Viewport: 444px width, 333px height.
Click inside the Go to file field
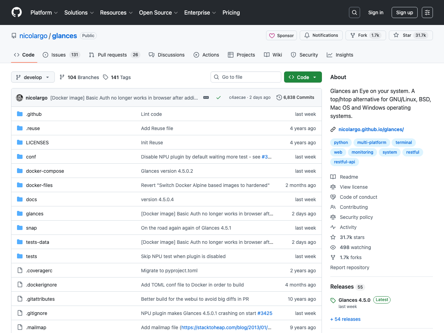tap(246, 77)
